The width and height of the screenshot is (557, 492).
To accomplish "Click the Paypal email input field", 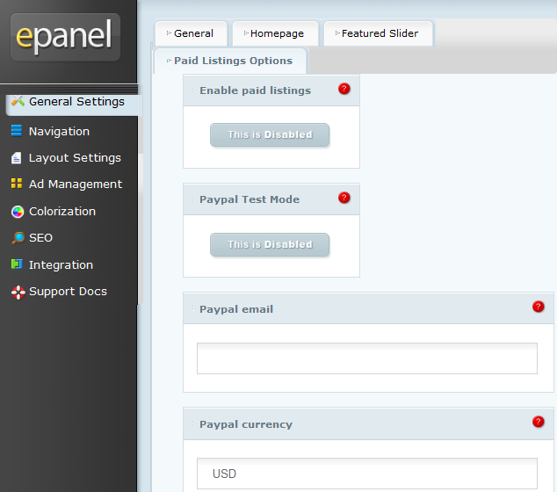I will tap(367, 358).
